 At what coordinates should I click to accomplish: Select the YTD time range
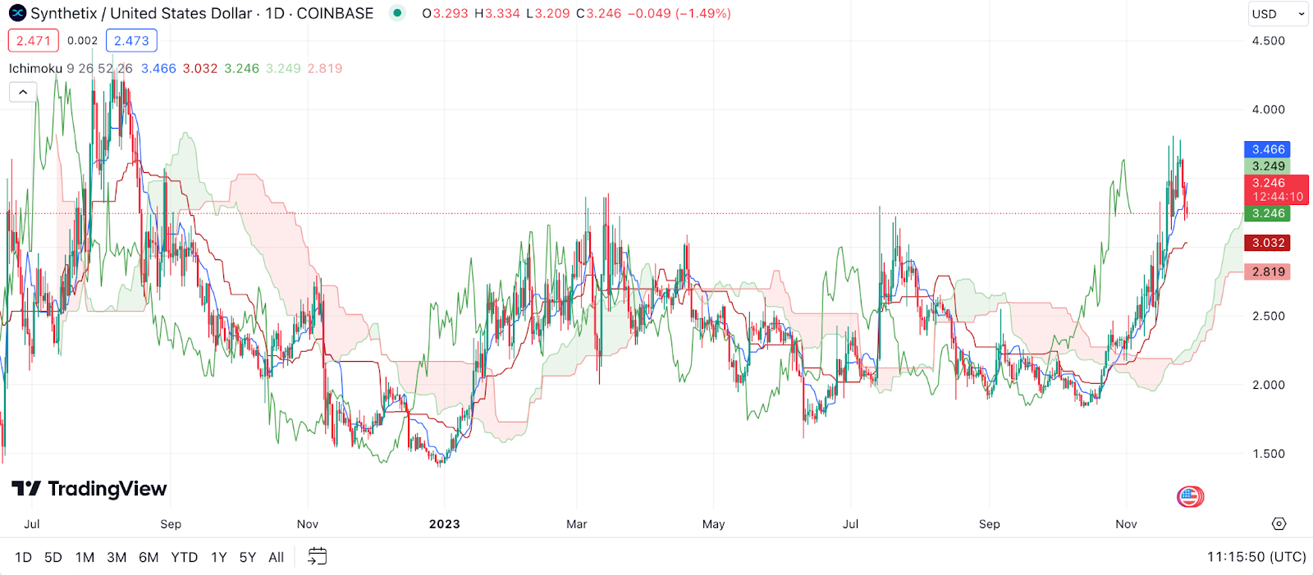tap(184, 557)
